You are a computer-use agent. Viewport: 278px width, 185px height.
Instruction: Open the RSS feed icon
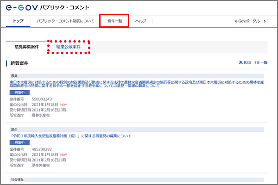244,62
